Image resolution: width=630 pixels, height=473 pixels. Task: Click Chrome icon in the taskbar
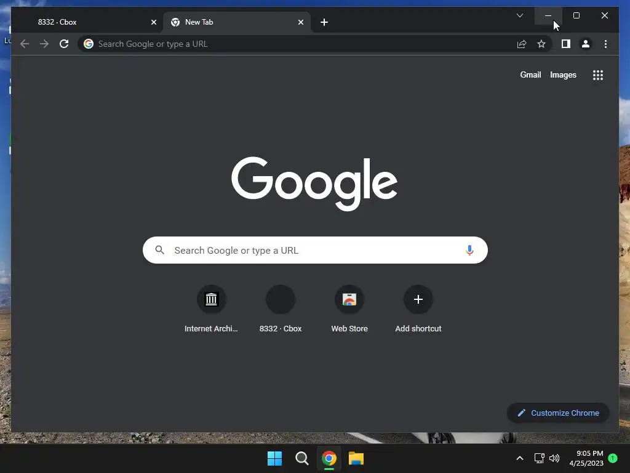pyautogui.click(x=329, y=458)
